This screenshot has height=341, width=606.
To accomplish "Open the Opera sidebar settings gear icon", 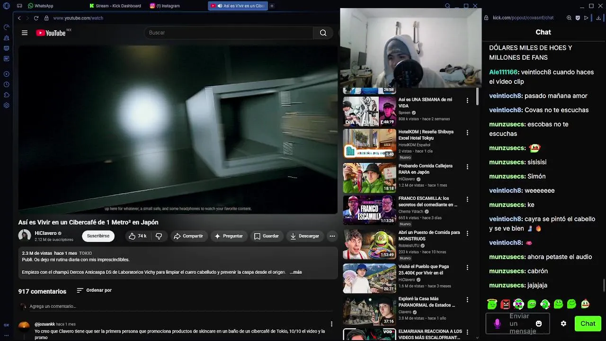I will 6,105.
